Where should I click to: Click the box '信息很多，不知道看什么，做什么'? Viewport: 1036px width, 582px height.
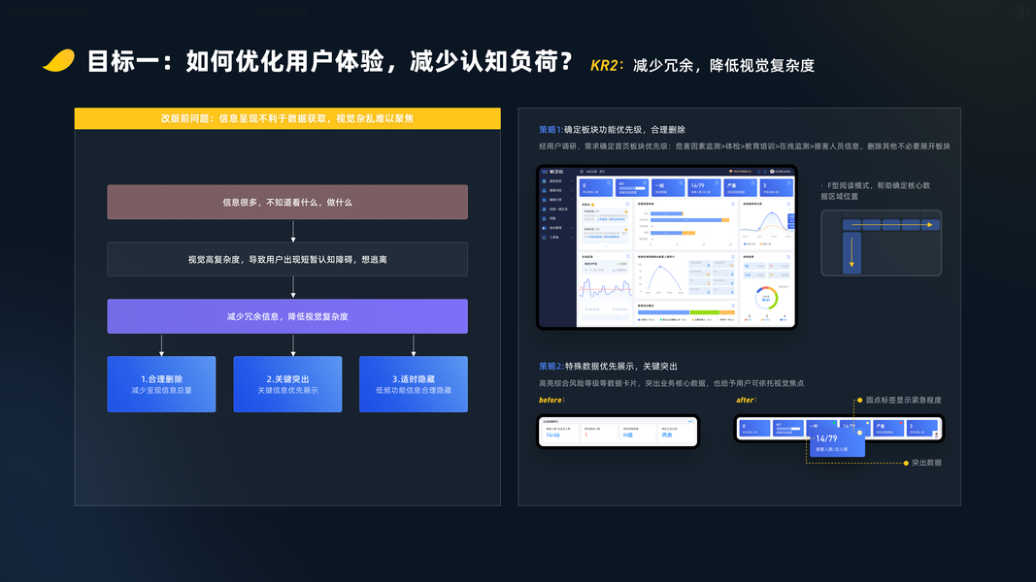[287, 202]
